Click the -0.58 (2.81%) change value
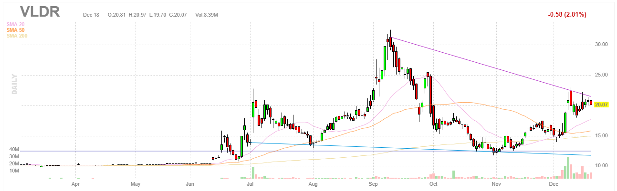Viewport: 617px width, 191px height. (567, 15)
